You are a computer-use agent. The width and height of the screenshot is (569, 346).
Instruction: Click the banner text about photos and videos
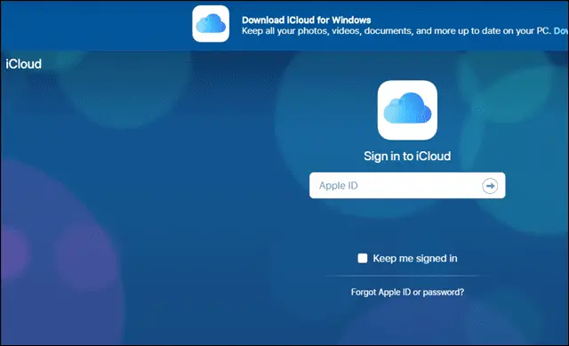397,31
